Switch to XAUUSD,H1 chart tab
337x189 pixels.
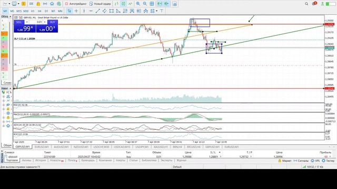pos(161,147)
